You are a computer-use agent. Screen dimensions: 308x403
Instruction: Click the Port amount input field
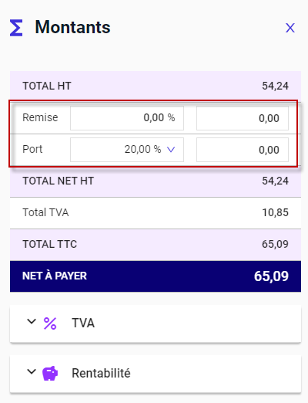click(x=243, y=150)
